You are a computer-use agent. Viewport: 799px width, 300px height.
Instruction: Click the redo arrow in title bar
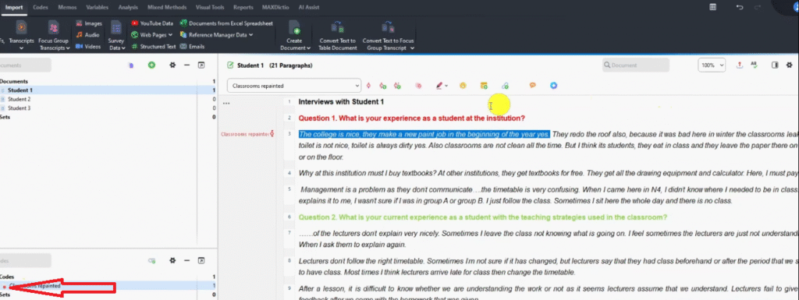(x=757, y=7)
